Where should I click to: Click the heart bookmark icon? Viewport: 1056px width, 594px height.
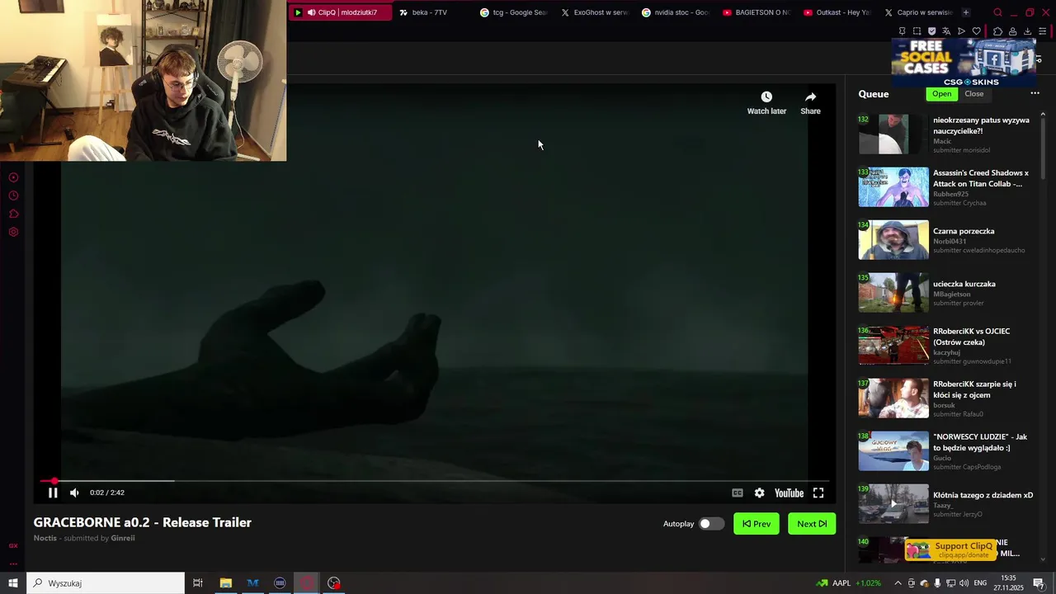(977, 31)
